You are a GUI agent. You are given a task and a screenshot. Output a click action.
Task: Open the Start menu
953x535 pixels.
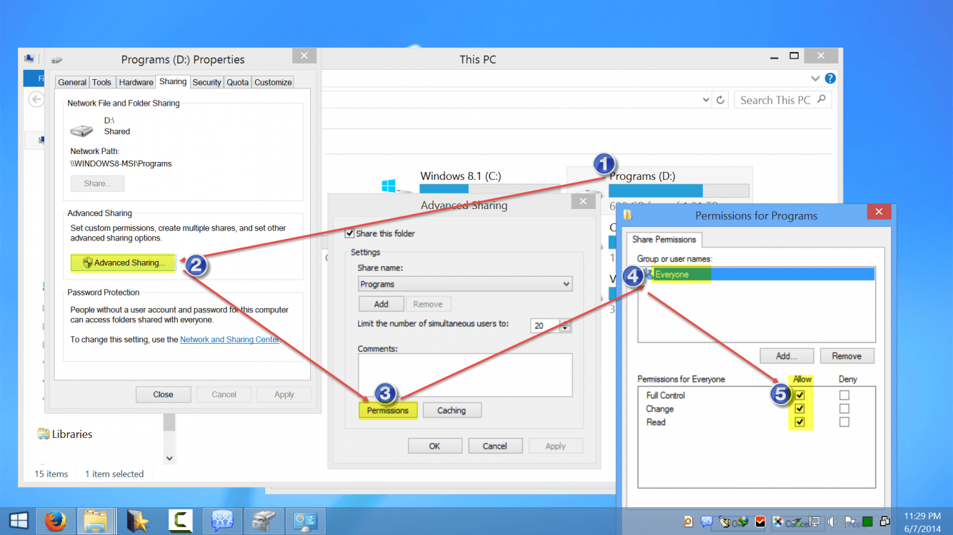click(18, 521)
